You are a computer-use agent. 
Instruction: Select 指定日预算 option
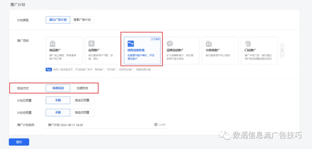click(82, 100)
